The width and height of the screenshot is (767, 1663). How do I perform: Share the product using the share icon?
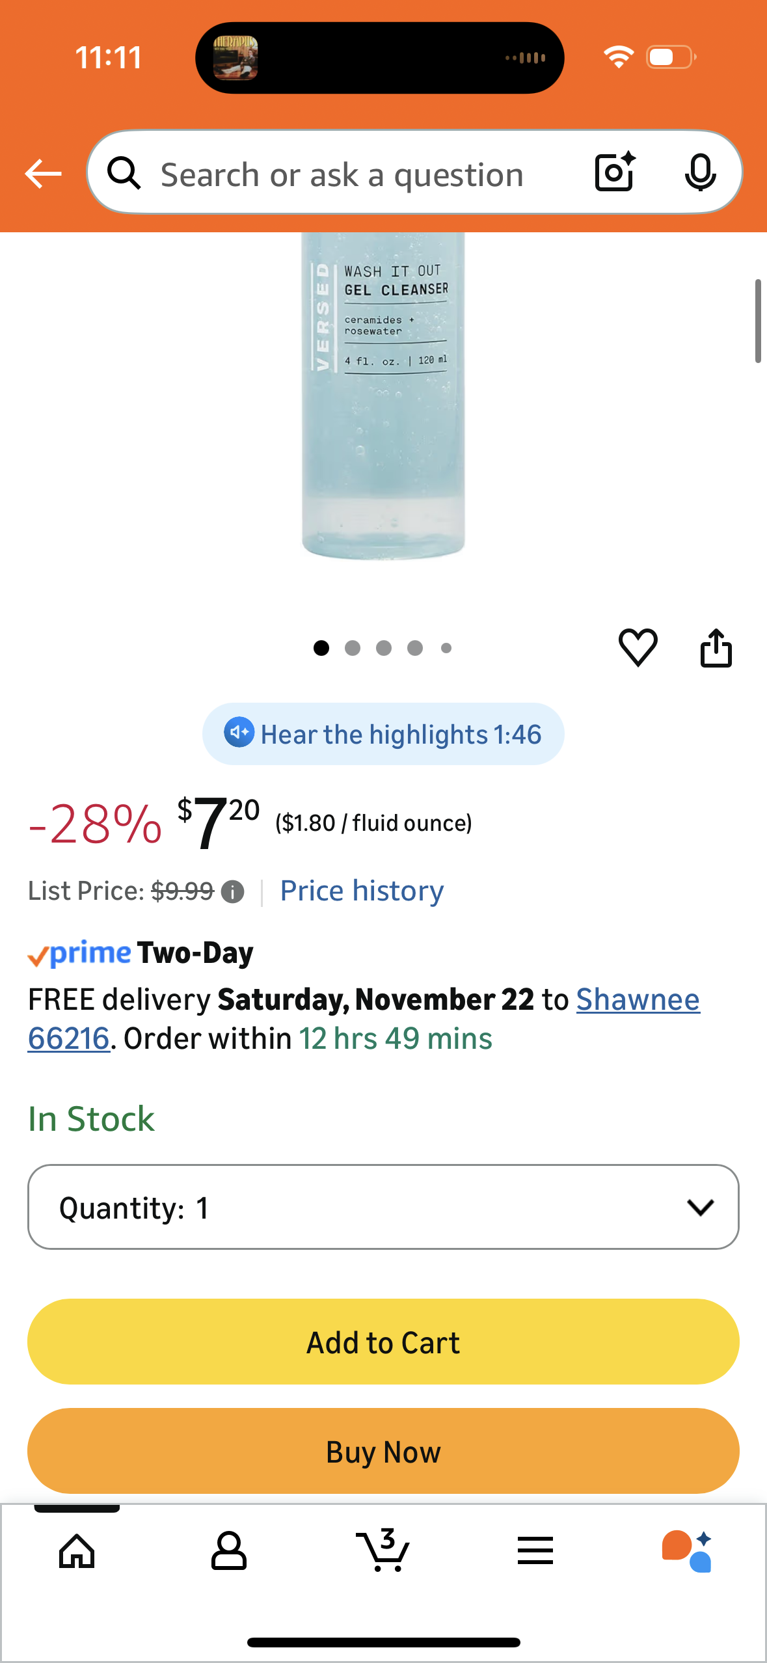pyautogui.click(x=716, y=647)
